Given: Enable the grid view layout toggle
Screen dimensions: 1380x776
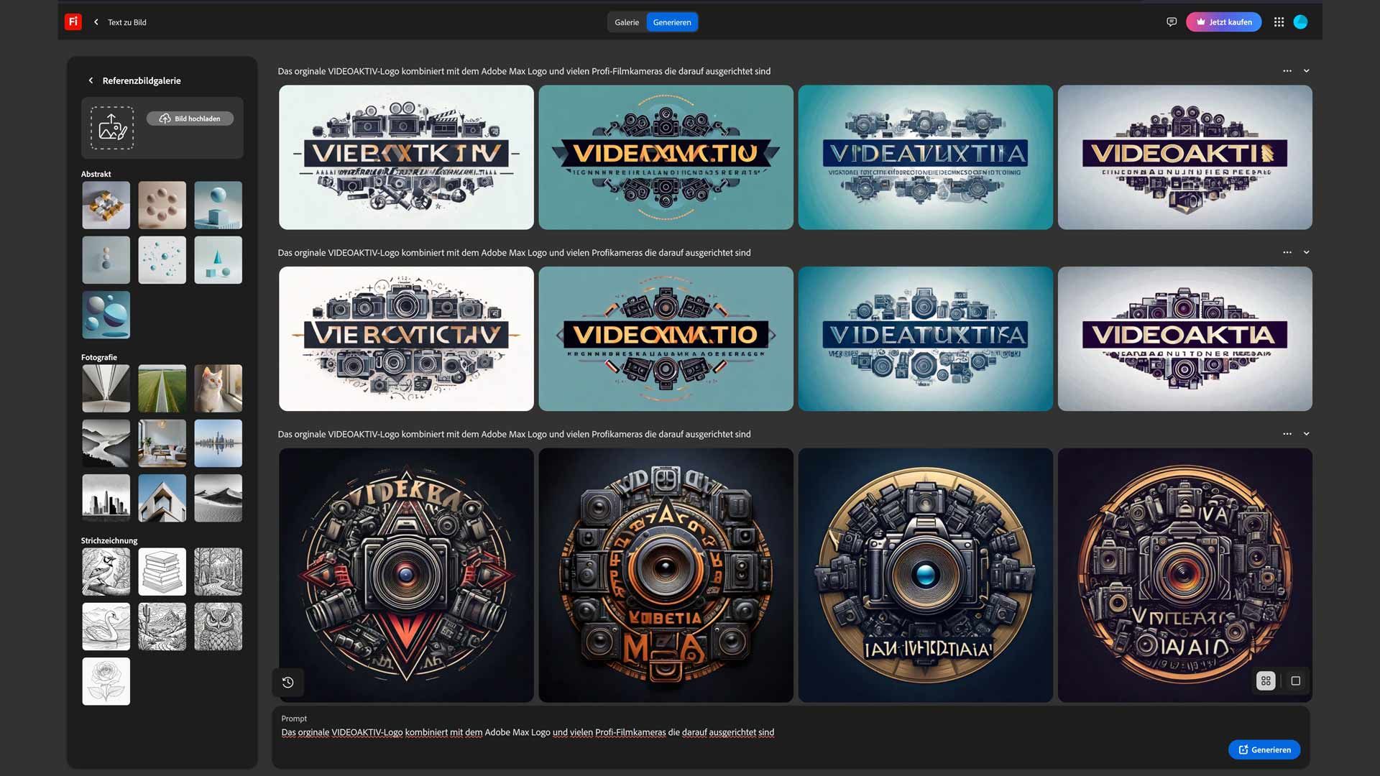Looking at the screenshot, I should pos(1266,680).
